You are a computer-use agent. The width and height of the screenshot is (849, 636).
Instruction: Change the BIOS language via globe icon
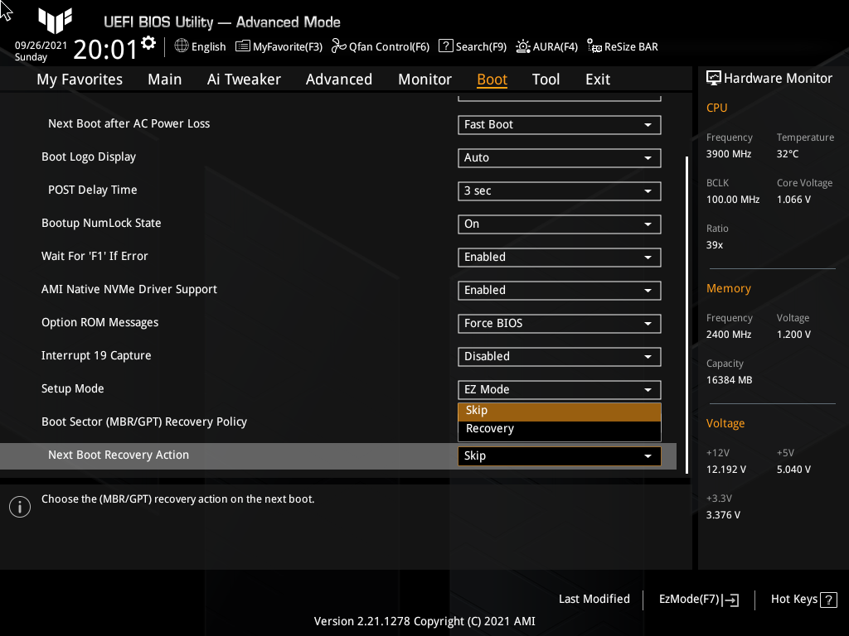199,46
